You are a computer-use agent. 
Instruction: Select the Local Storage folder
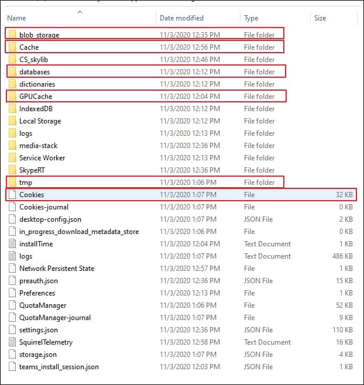coord(40,121)
